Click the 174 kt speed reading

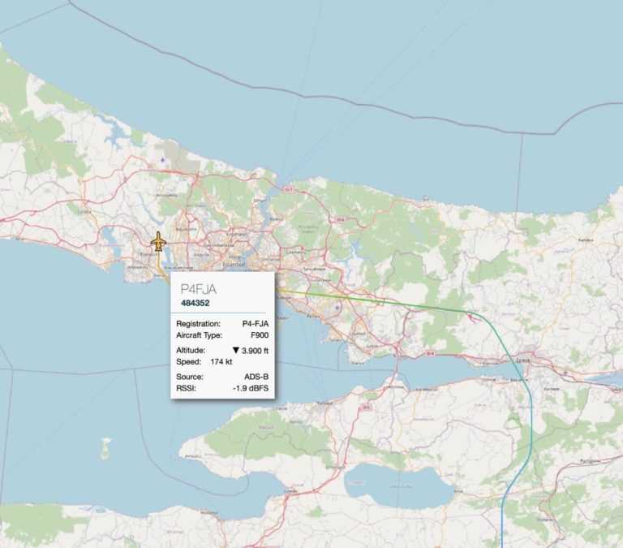click(221, 361)
